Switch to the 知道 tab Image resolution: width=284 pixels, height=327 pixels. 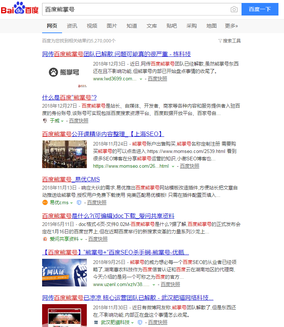click(x=132, y=26)
